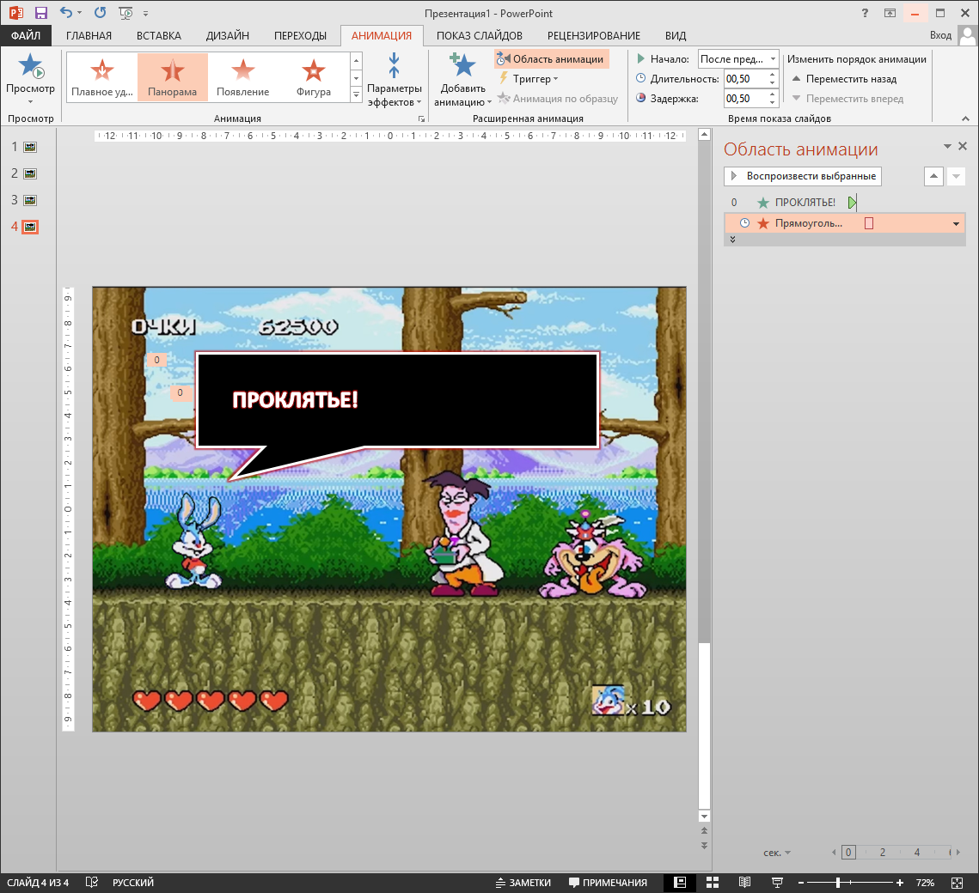Click Воспроизвести выбранные play button
The image size is (979, 893).
803,176
